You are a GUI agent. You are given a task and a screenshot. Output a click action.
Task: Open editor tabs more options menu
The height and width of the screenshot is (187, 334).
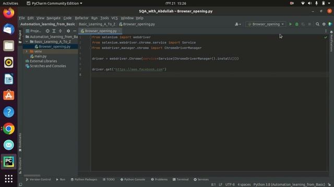pyautogui.click(x=326, y=31)
